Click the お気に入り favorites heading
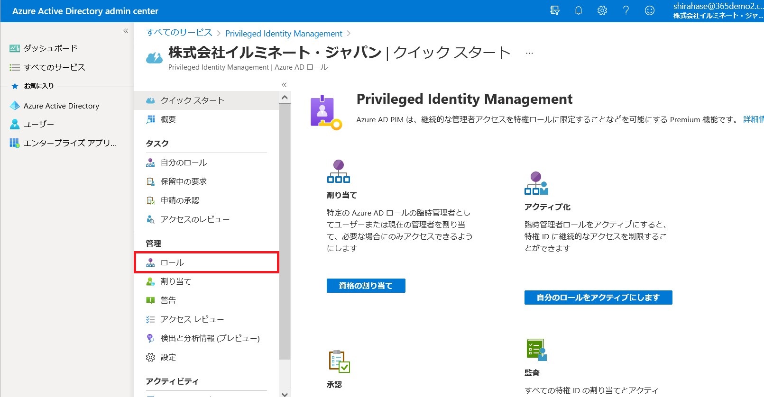 coord(39,86)
